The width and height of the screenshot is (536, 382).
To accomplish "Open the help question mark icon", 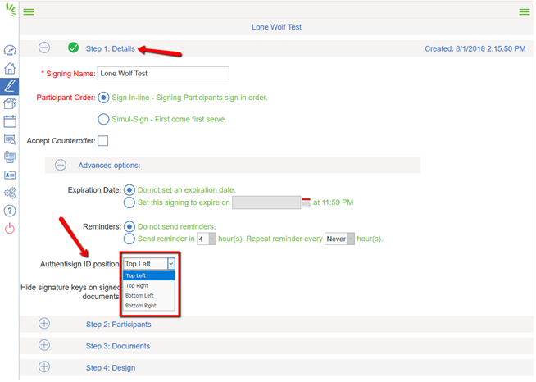I will (10, 211).
